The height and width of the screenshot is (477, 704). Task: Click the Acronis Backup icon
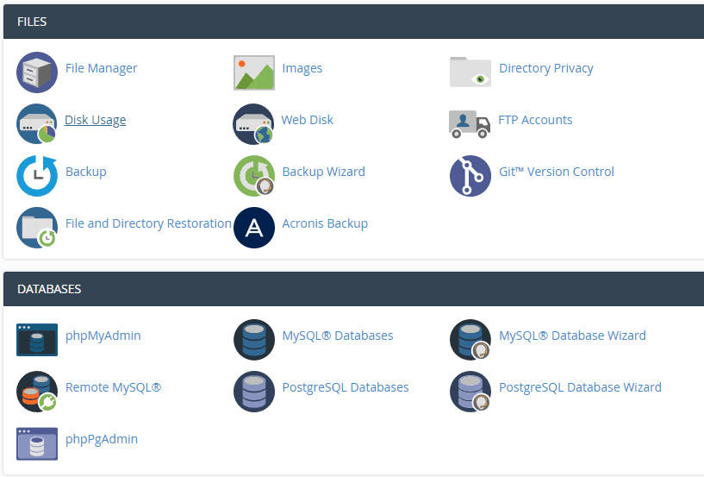(254, 228)
